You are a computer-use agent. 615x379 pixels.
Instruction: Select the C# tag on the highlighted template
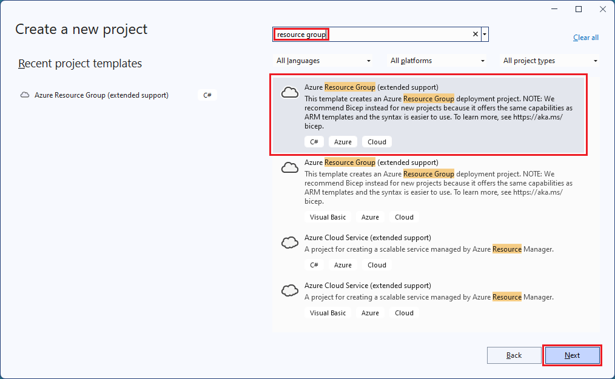pyautogui.click(x=314, y=141)
